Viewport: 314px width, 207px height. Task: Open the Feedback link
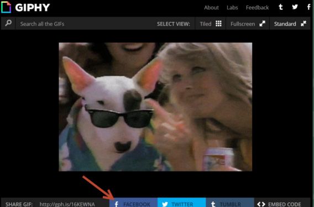257,8
